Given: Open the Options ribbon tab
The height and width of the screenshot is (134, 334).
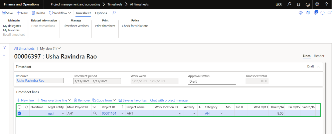Looking at the screenshot, I should (101, 13).
